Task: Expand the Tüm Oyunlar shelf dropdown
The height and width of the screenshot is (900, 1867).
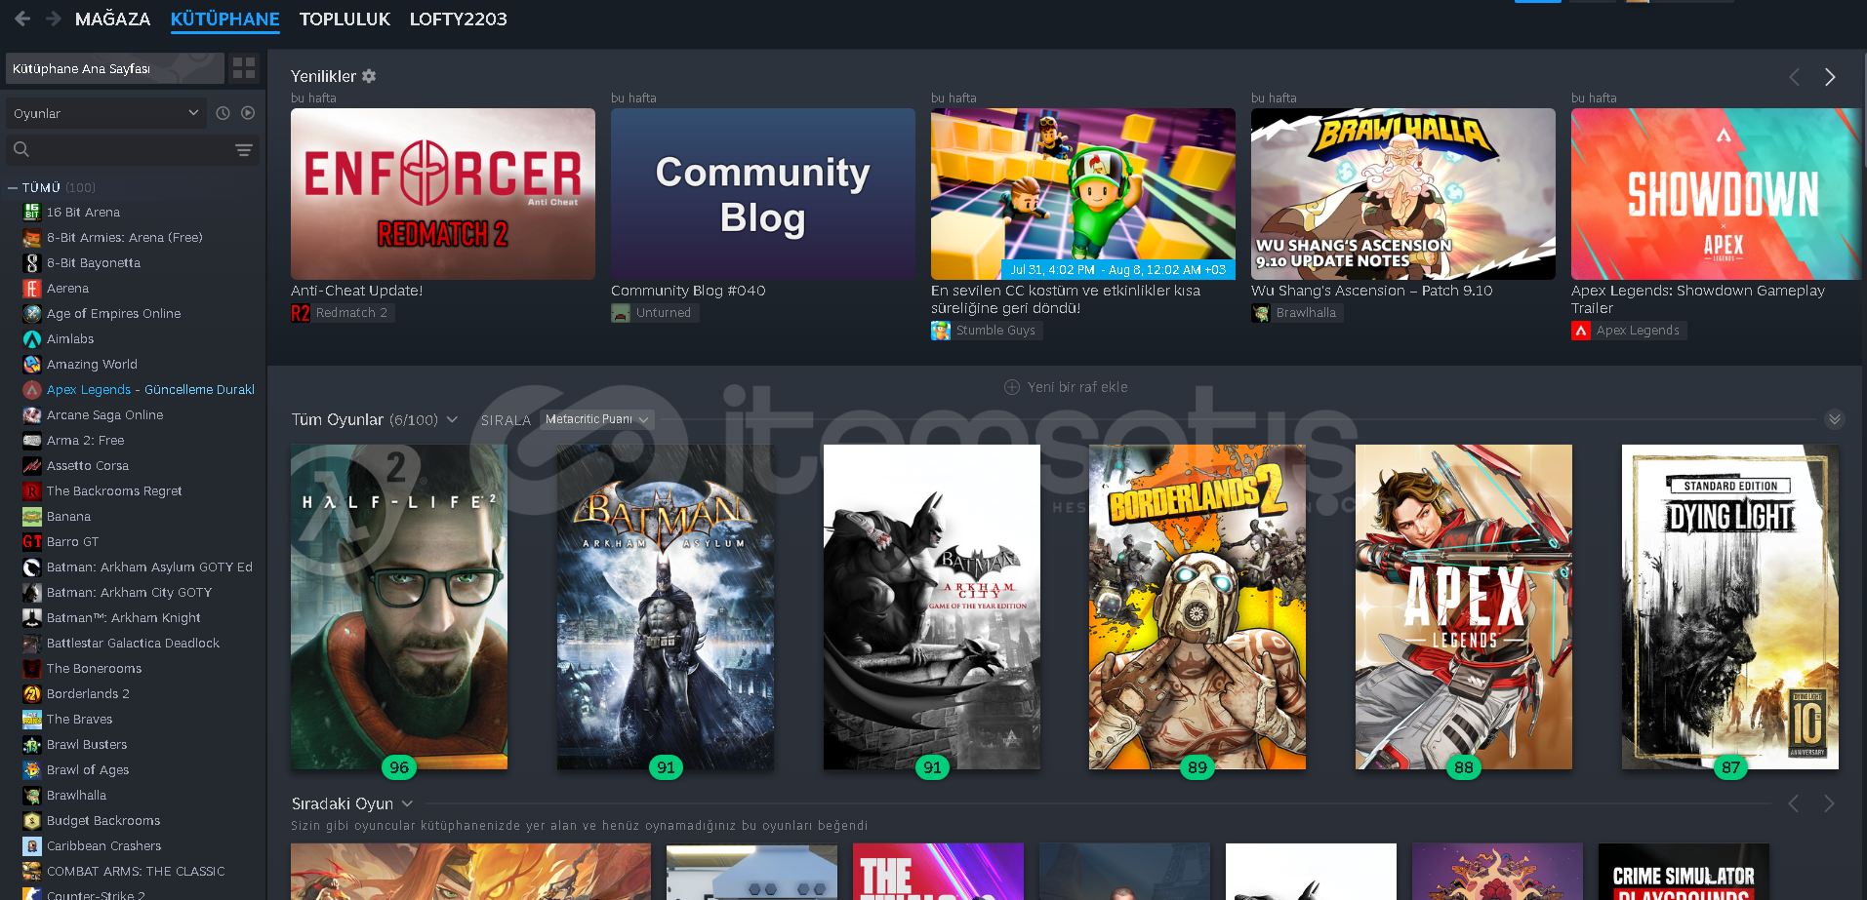Action: pos(452,419)
